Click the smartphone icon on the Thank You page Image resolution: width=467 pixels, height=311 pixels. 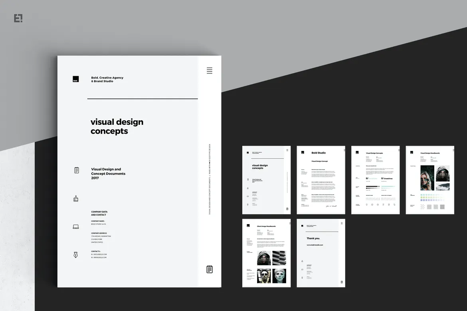pos(302,278)
